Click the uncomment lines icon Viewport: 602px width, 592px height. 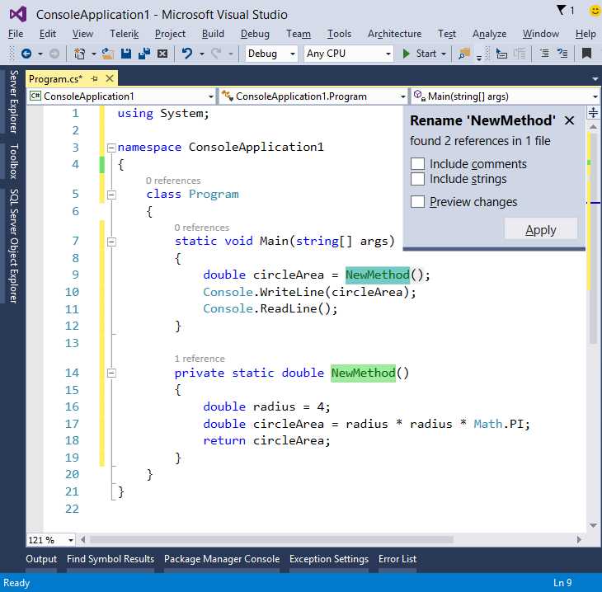click(562, 54)
